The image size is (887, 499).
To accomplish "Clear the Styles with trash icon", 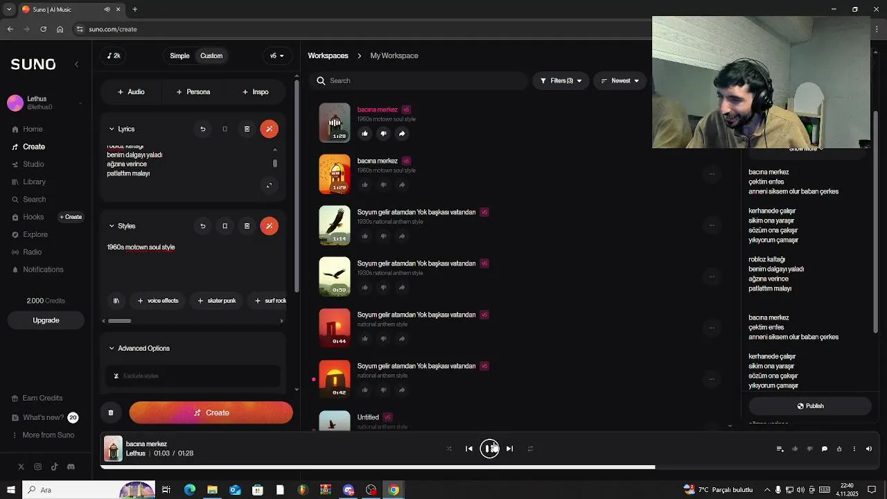I will click(247, 226).
